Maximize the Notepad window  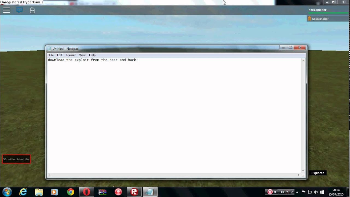[x=290, y=48]
